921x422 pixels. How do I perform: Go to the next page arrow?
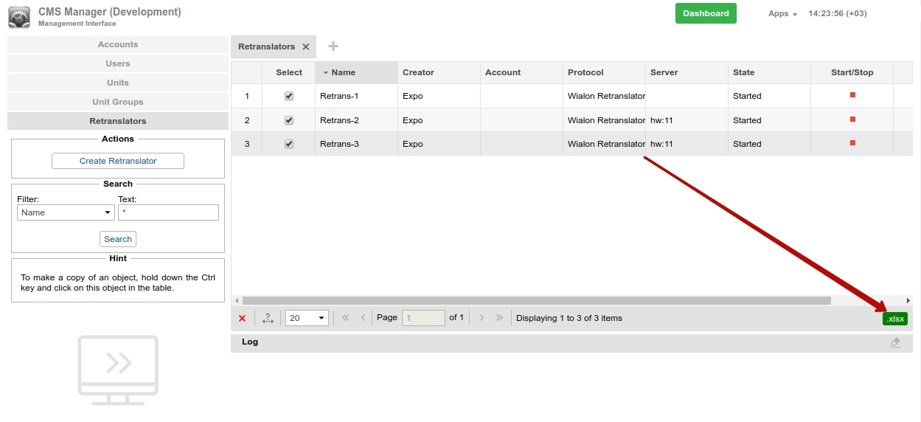(x=482, y=318)
